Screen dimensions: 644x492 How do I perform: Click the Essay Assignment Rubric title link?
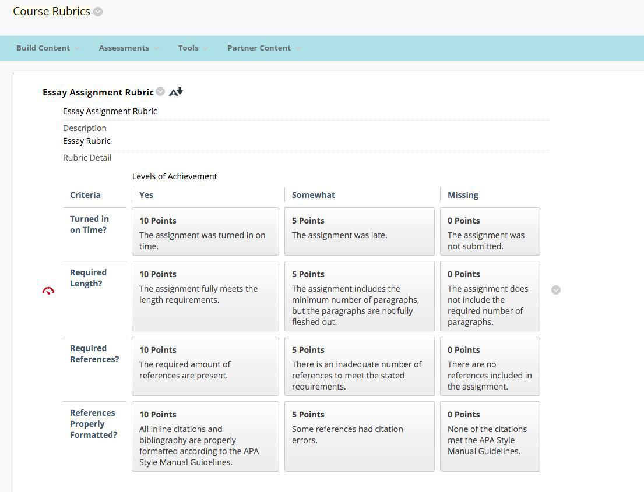click(98, 93)
